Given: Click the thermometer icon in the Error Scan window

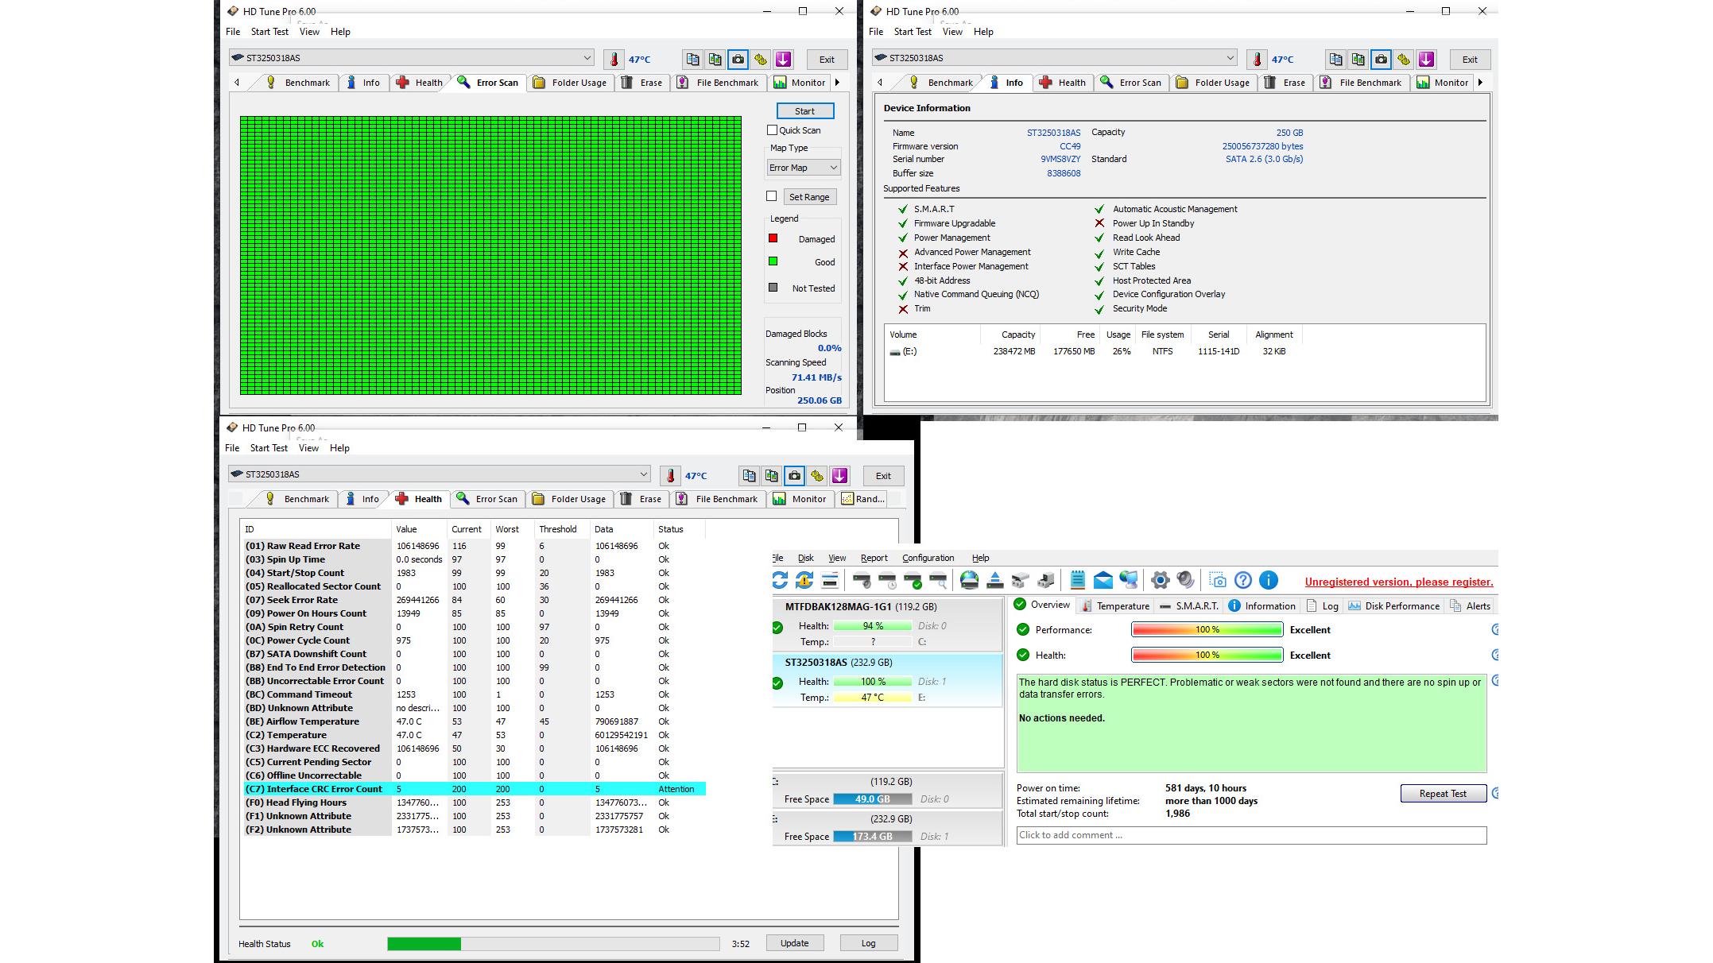Looking at the screenshot, I should point(614,60).
